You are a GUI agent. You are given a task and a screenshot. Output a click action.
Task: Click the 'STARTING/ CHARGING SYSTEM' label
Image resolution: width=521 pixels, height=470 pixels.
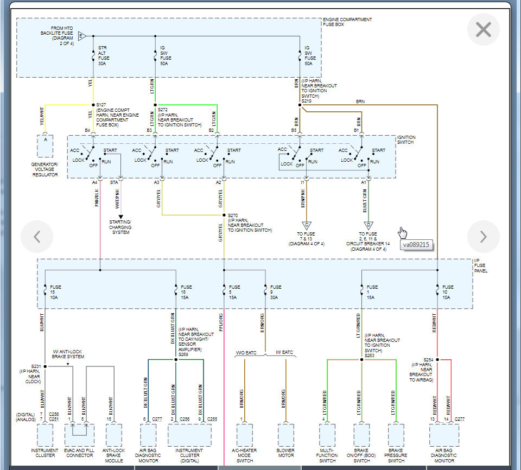pyautogui.click(x=120, y=227)
